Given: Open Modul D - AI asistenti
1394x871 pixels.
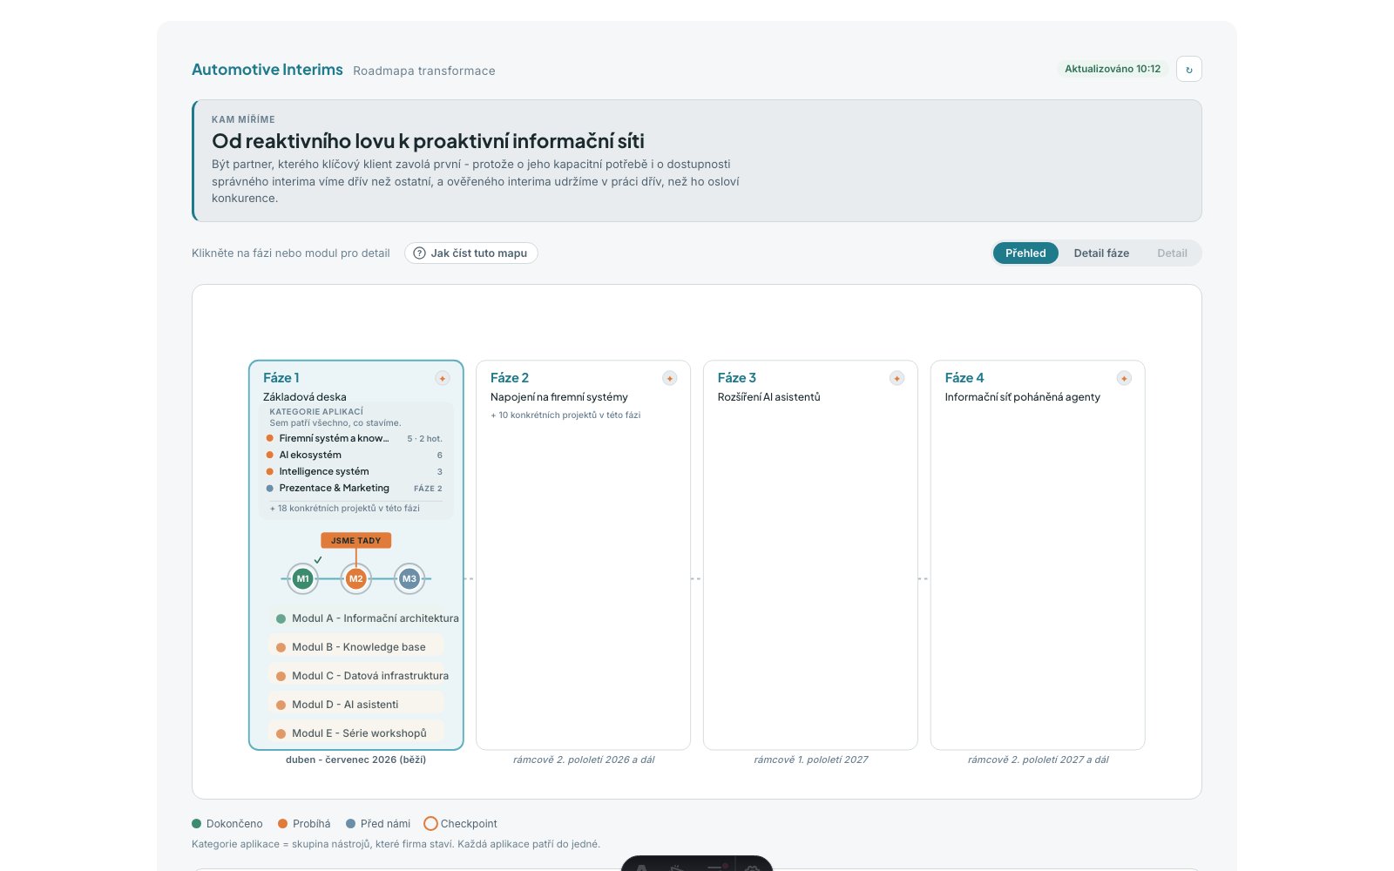Looking at the screenshot, I should point(355,705).
